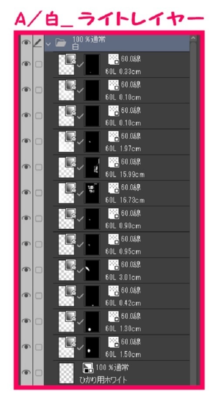Select the ひかり用ホワイト layer name
The width and height of the screenshot is (218, 400).
pos(103,380)
